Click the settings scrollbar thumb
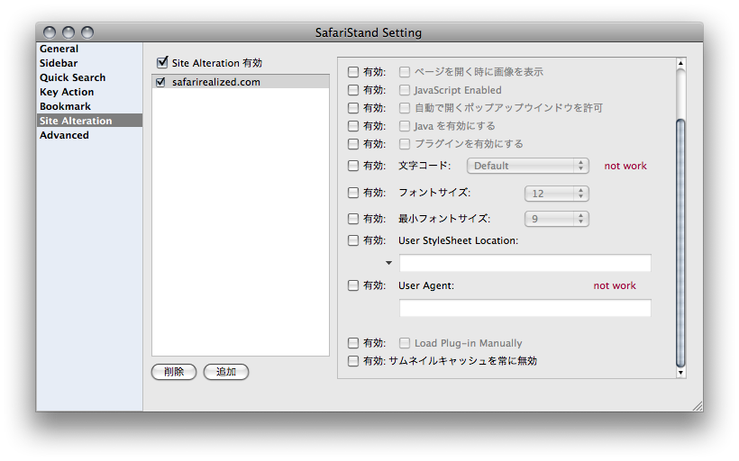Viewport: 739px width, 461px height. click(x=680, y=242)
